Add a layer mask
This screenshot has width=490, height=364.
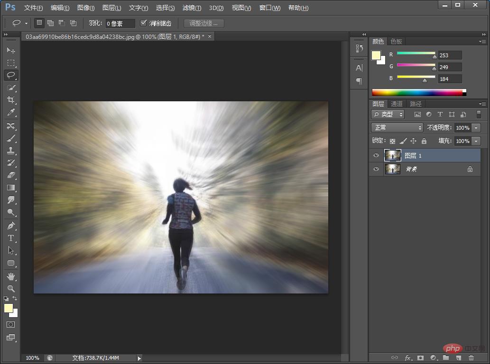[420, 357]
